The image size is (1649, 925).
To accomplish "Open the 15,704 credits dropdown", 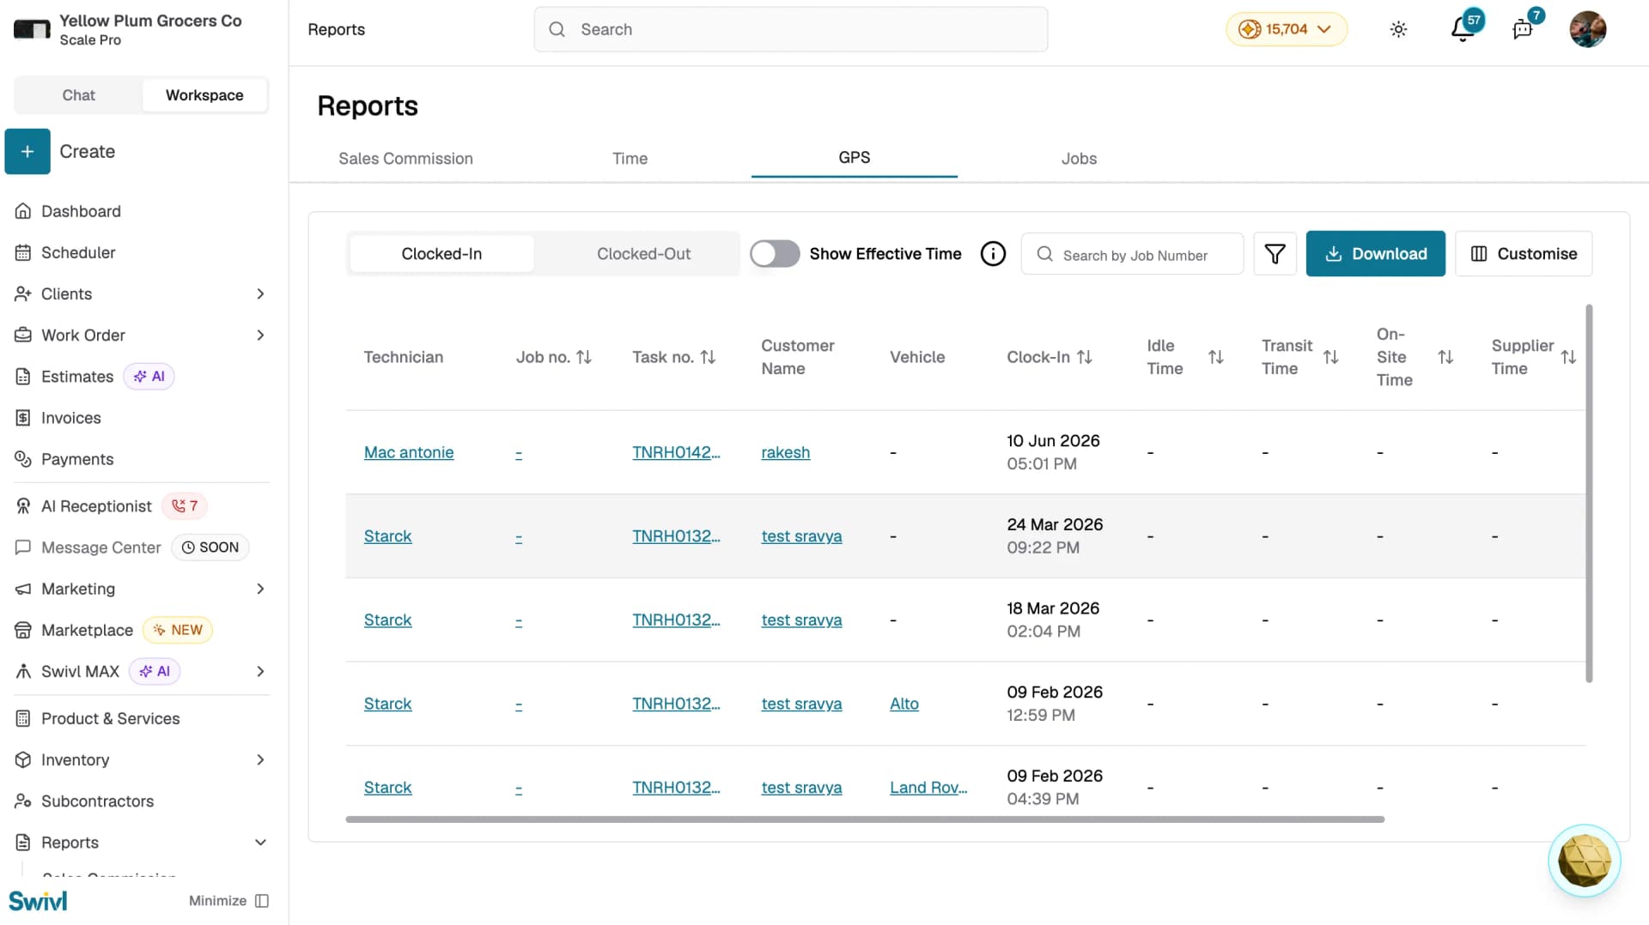I will click(1286, 29).
